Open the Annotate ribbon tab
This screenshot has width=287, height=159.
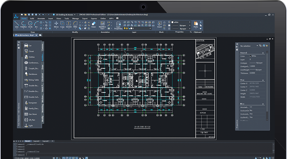point(41,18)
